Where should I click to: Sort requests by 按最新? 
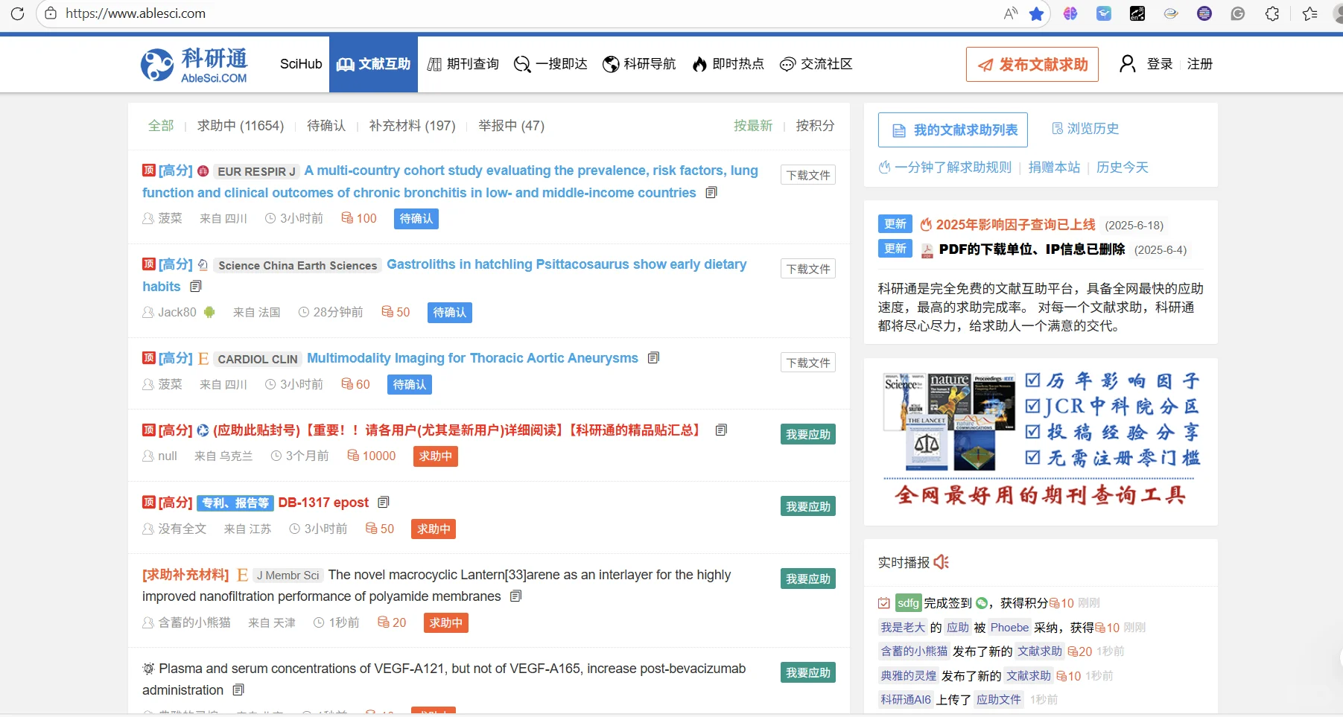coord(753,126)
